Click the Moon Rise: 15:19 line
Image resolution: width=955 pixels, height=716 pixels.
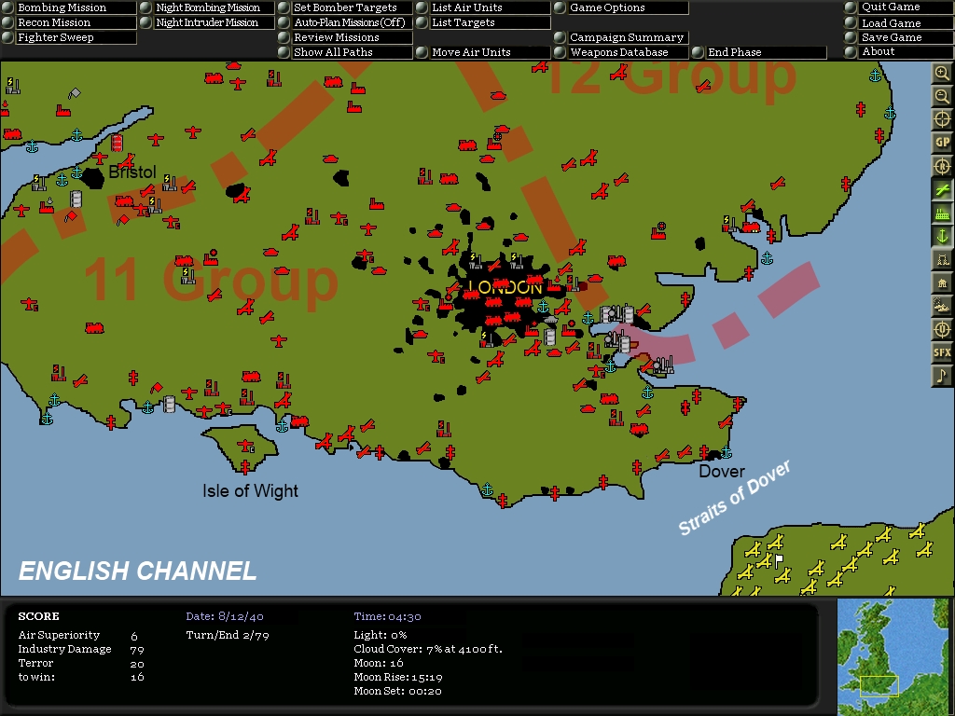[x=398, y=677]
